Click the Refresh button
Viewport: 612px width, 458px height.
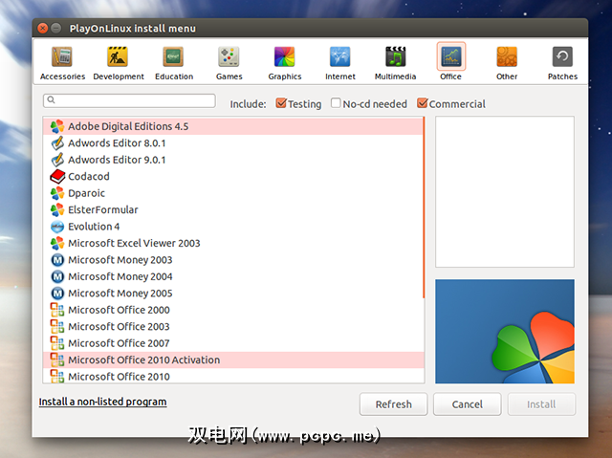(393, 404)
